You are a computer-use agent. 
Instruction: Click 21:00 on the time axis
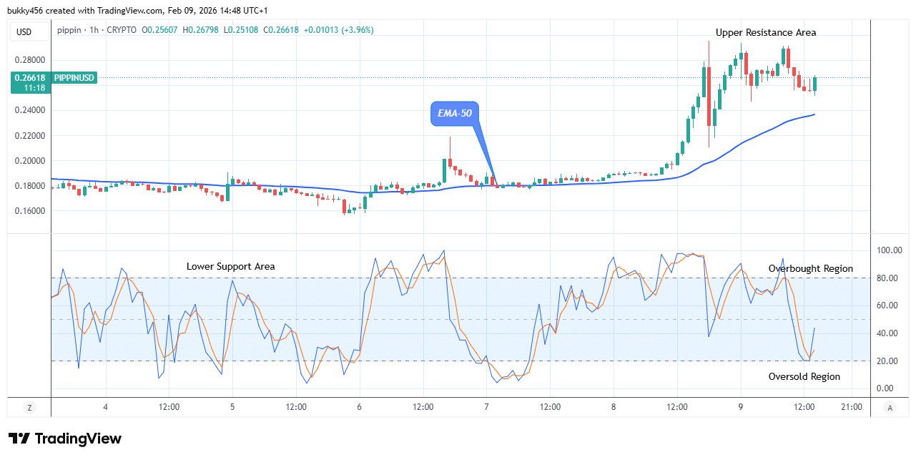[x=852, y=406]
